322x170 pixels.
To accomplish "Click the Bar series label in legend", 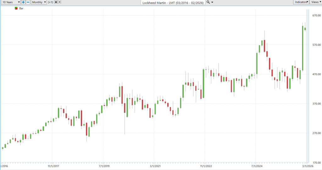I will pos(21,8).
